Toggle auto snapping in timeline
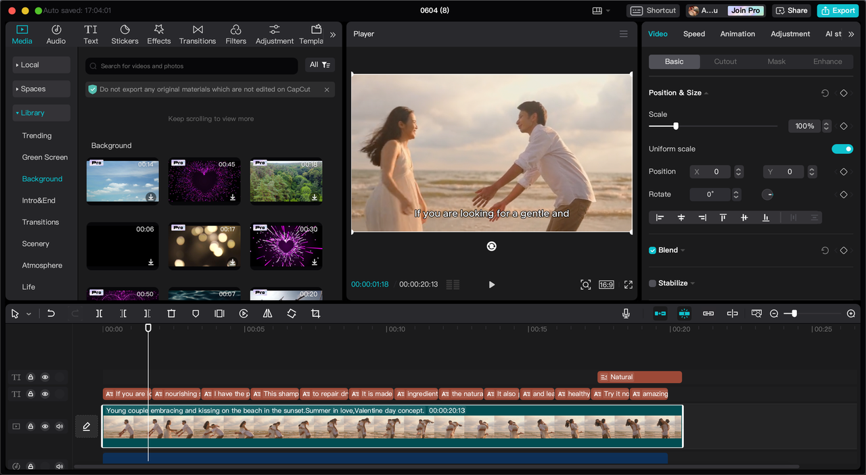This screenshot has width=866, height=475. click(684, 314)
